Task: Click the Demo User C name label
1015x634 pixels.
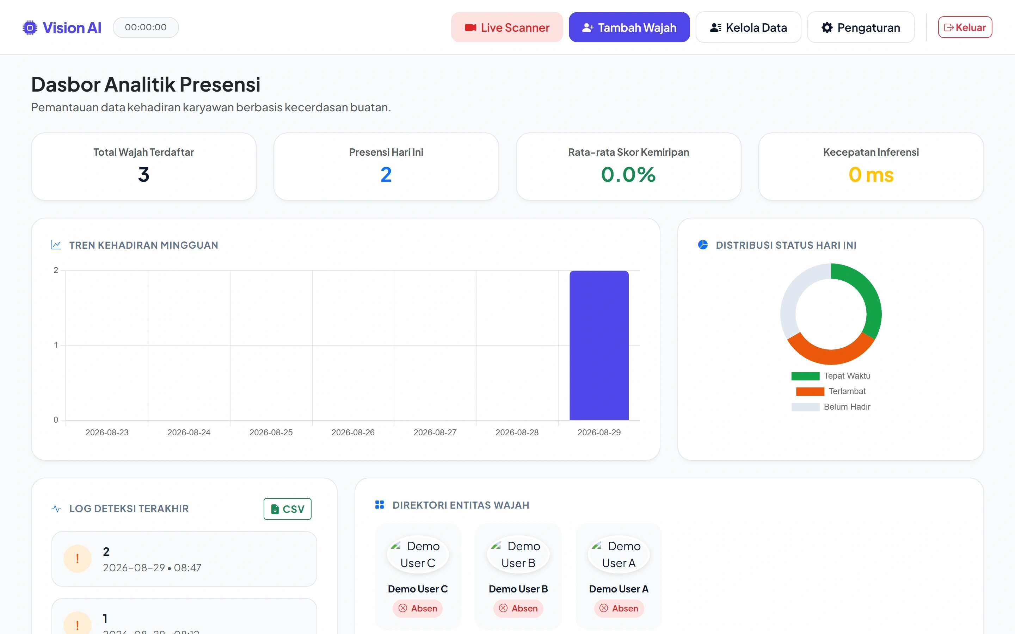Action: [418, 589]
